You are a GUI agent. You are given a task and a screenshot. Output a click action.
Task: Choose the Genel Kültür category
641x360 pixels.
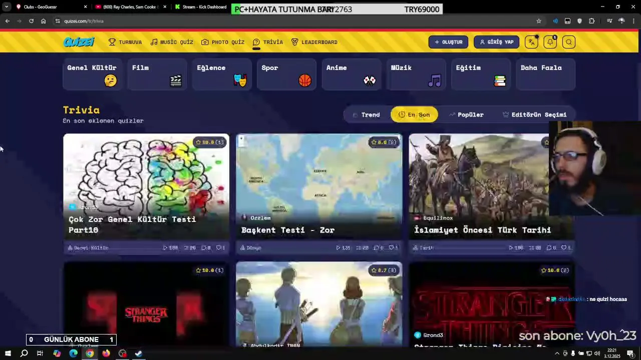tap(92, 74)
